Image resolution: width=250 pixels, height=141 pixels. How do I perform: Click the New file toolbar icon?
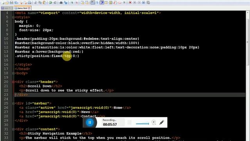[3, 3]
